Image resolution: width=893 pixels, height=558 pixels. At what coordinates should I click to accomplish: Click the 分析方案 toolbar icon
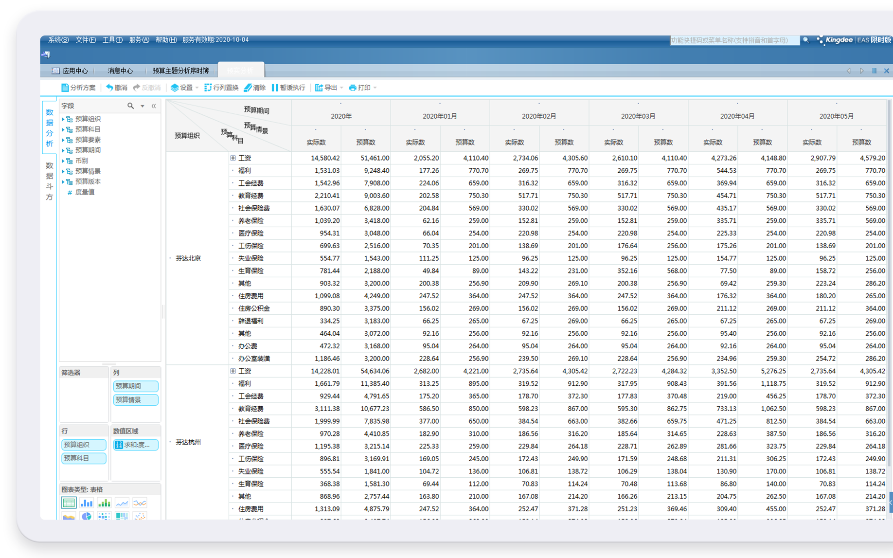[x=65, y=88]
